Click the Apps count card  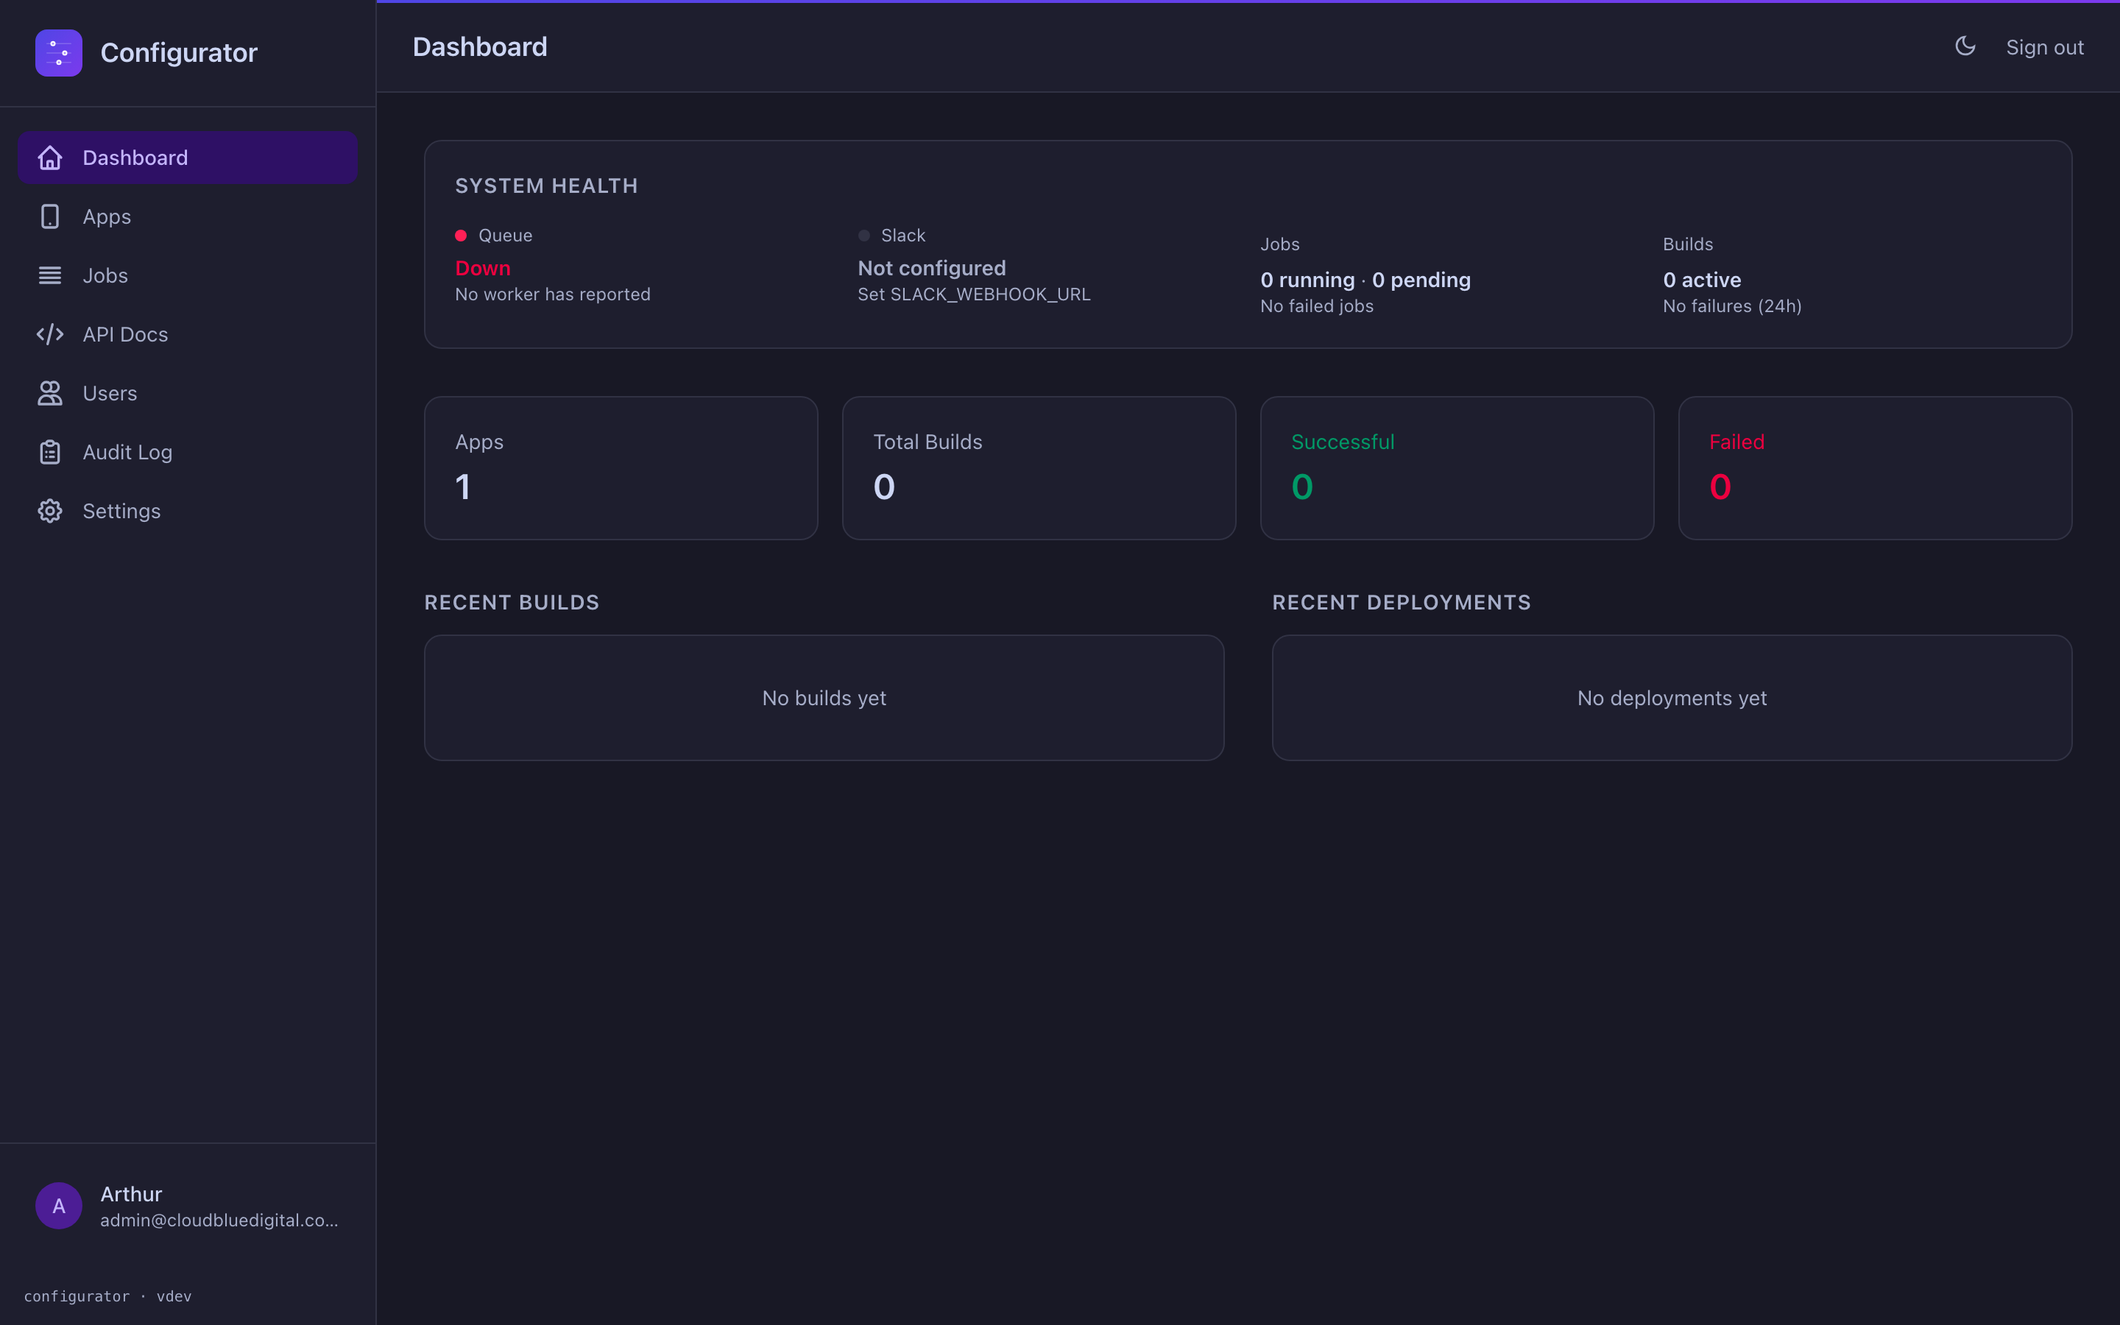tap(621, 468)
